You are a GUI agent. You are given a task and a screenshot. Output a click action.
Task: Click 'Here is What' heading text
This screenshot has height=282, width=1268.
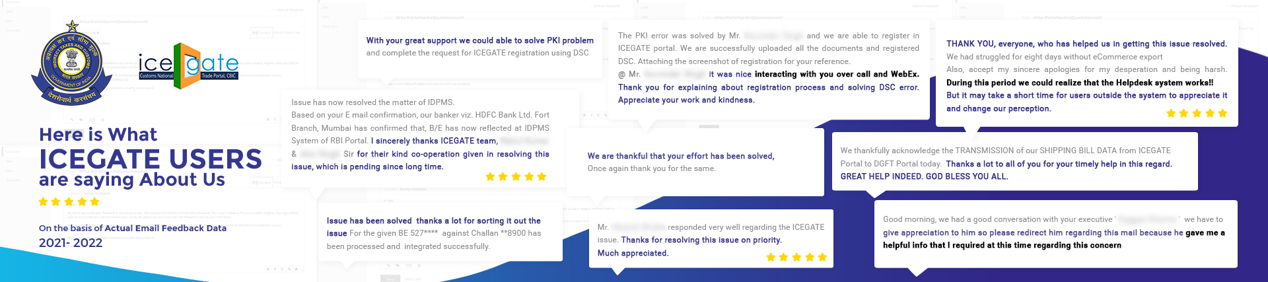point(98,135)
